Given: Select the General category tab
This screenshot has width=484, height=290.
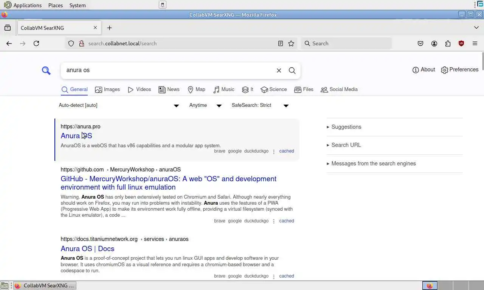Looking at the screenshot, I should (x=74, y=89).
